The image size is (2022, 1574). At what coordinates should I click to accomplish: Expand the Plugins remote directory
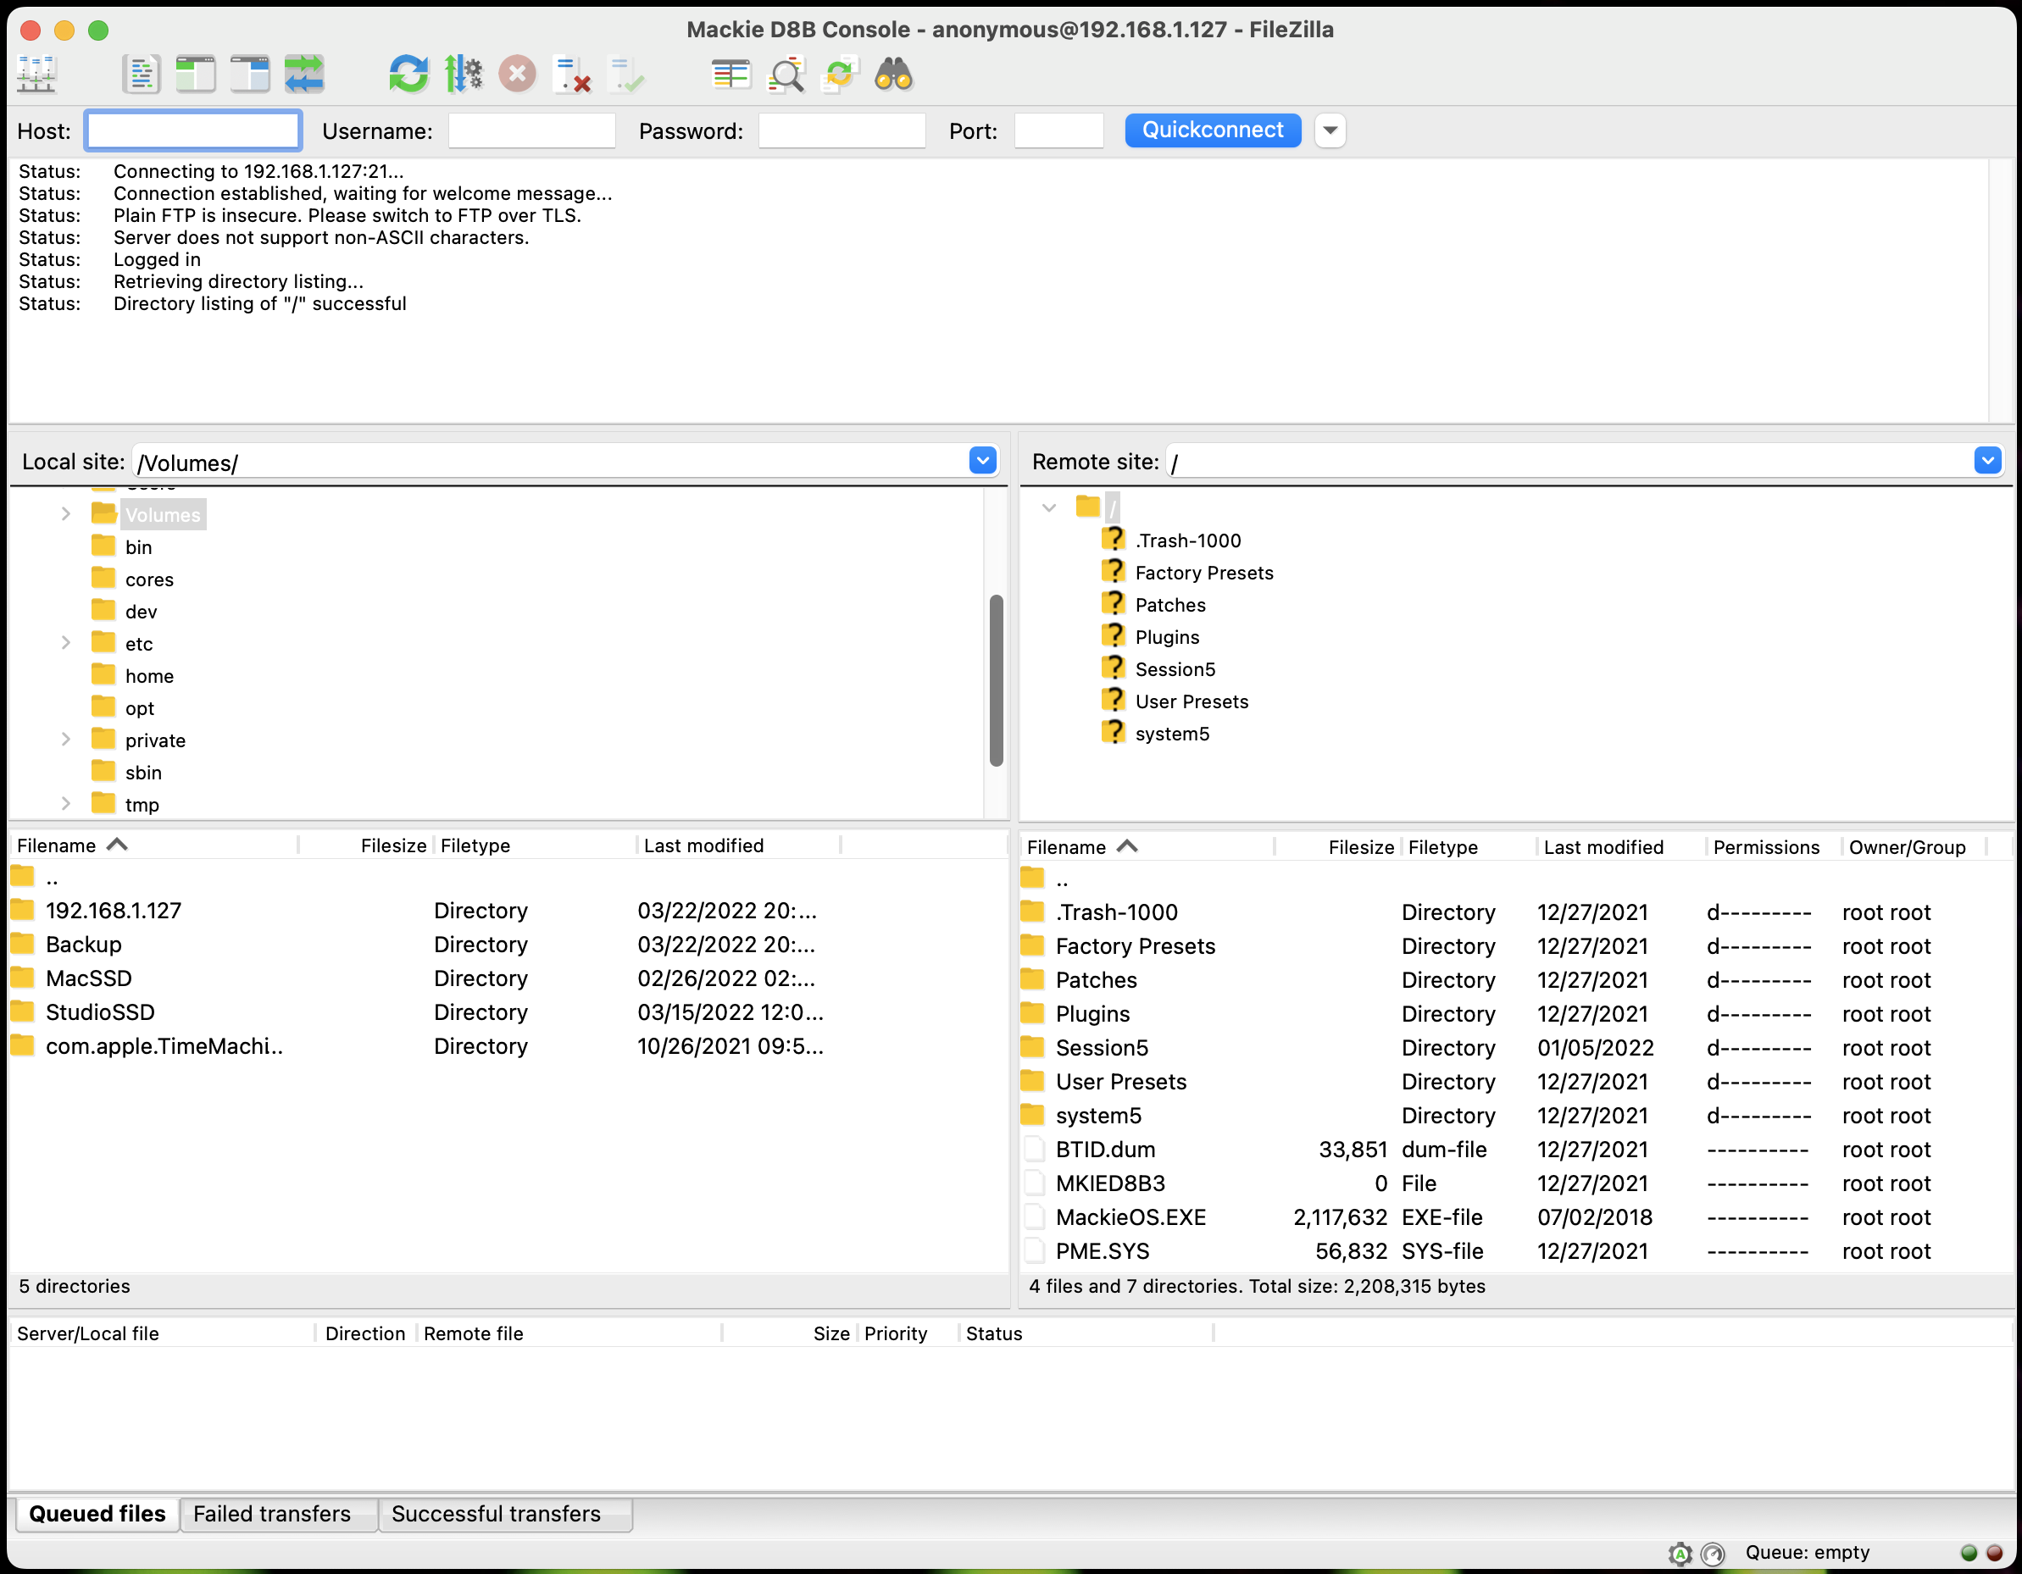click(x=1167, y=637)
